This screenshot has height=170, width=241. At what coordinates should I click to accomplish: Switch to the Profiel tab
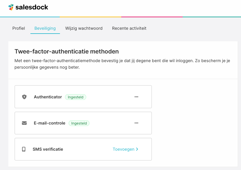click(18, 29)
